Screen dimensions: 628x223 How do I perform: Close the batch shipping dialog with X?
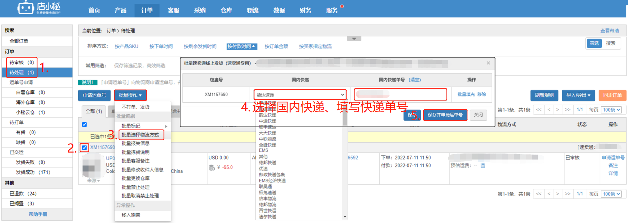pyautogui.click(x=488, y=63)
